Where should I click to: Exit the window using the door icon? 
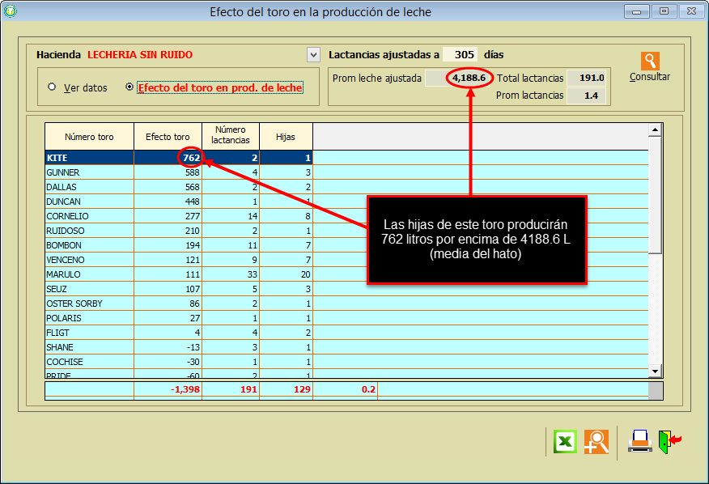(669, 442)
